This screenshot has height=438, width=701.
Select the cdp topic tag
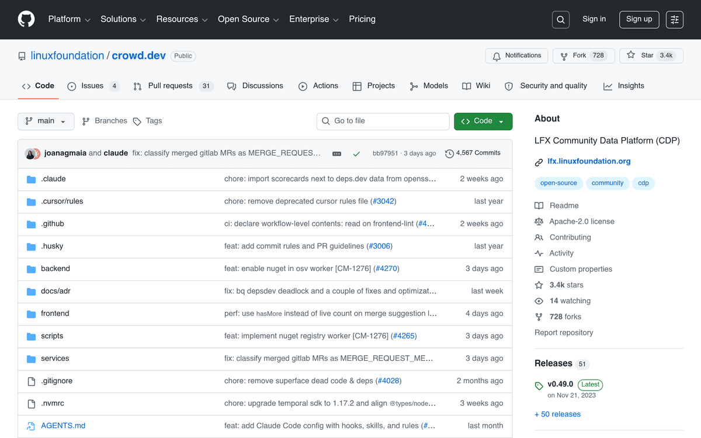point(643,183)
